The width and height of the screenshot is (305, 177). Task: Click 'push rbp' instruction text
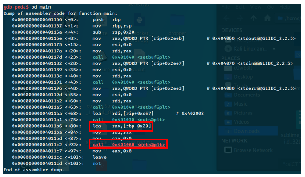coord(107,19)
